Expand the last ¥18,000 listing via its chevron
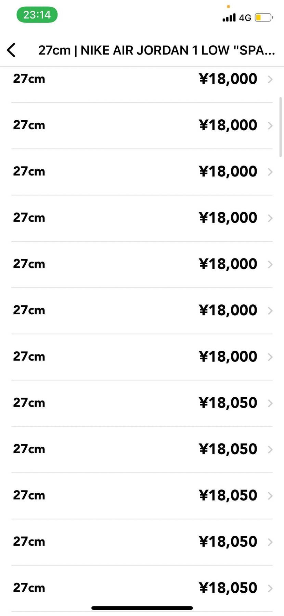 point(270,357)
